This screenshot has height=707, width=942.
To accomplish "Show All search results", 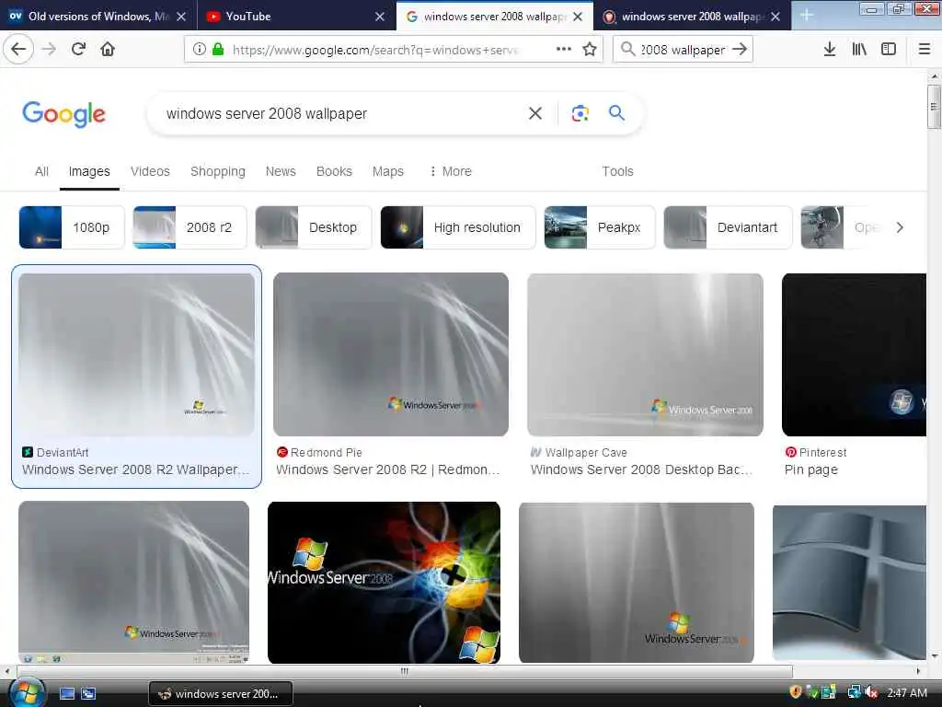I will click(41, 171).
